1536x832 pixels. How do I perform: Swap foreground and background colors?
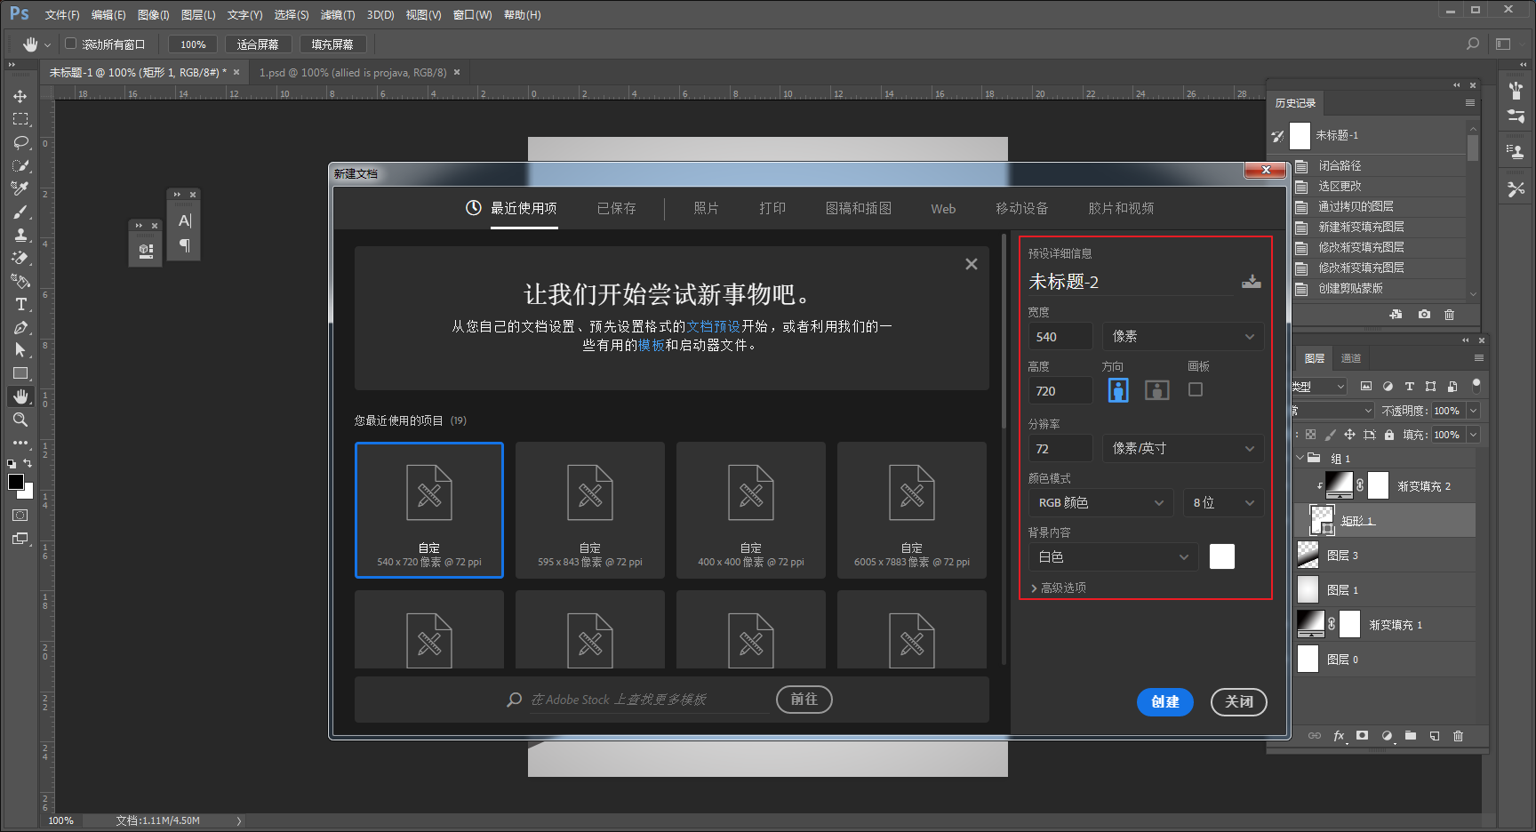tap(28, 463)
